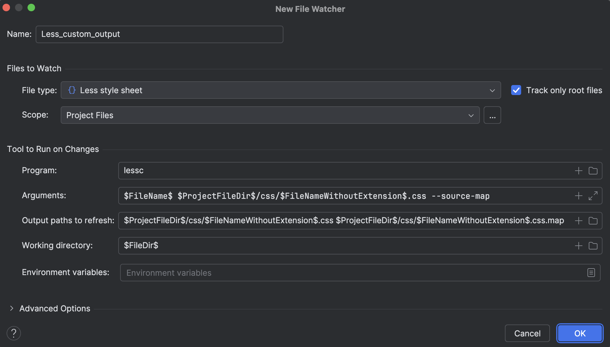Confirm the watcher with OK
Image resolution: width=610 pixels, height=347 pixels.
point(579,333)
